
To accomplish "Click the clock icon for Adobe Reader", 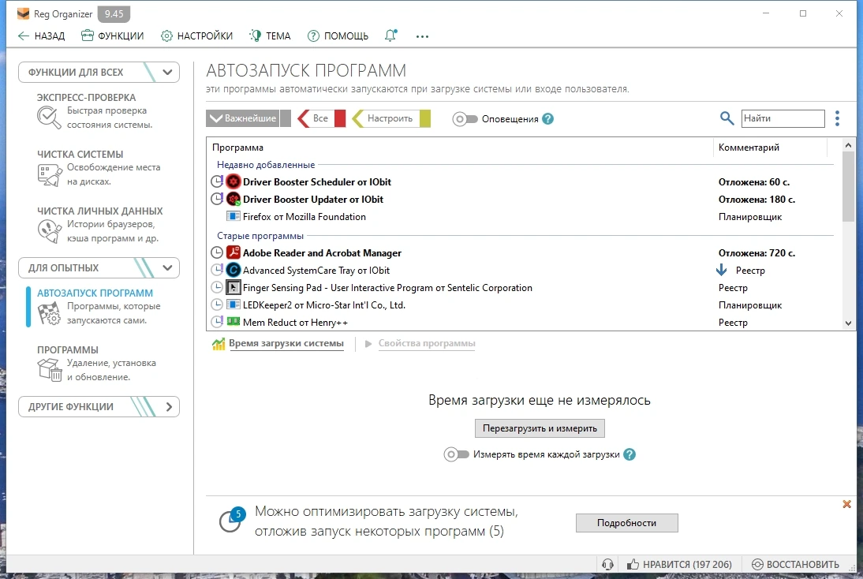I will tap(217, 252).
